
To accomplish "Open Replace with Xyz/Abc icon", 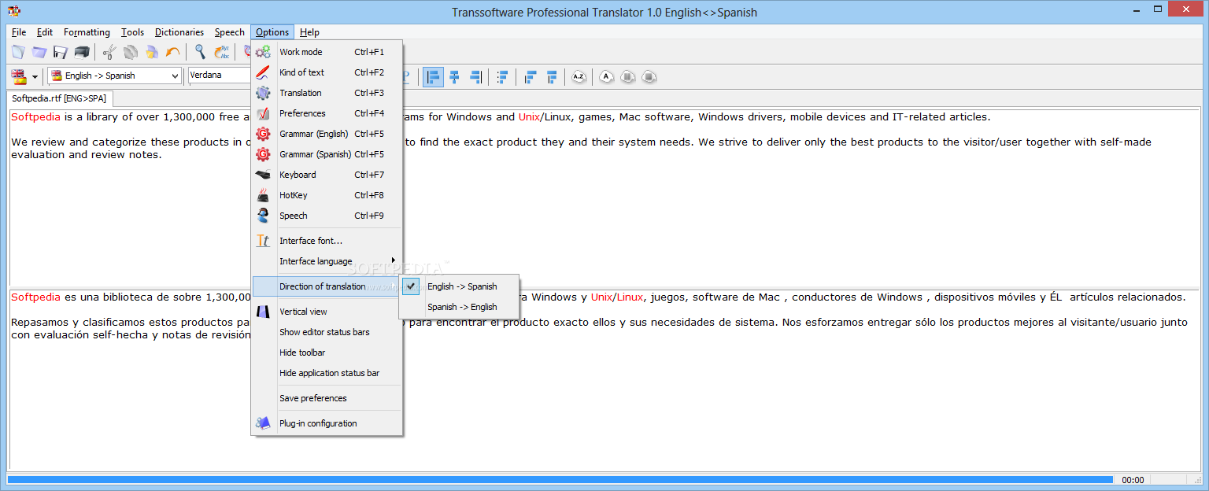I will pyautogui.click(x=222, y=52).
